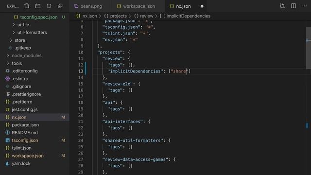The width and height of the screenshot is (311, 175).
Task: Click the "review-e2e" key on line 15
Action: point(118,84)
